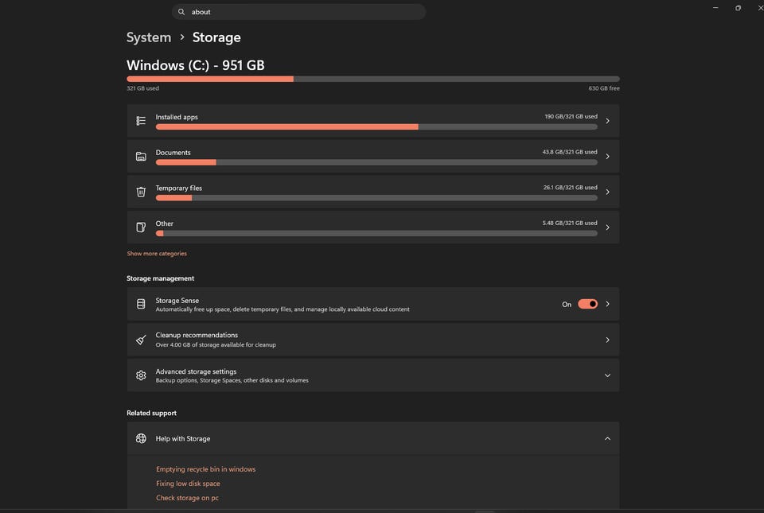Click the Temporary files trash icon

[141, 192]
